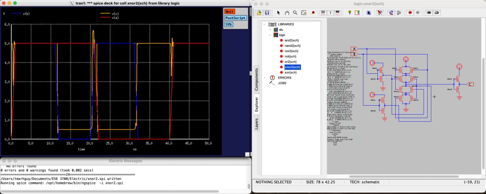Select the arrow click/select tool
486x194 pixels.
click(279, 13)
